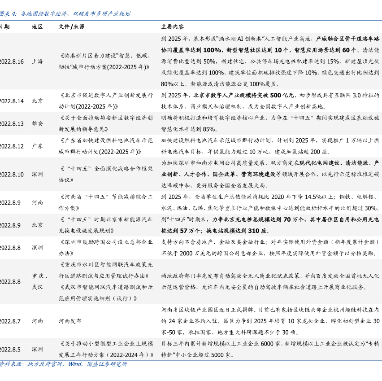Select the '日期' column header

[x=4, y=26]
